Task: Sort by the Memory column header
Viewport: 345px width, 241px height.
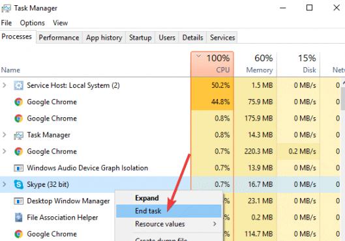Action: [255, 64]
